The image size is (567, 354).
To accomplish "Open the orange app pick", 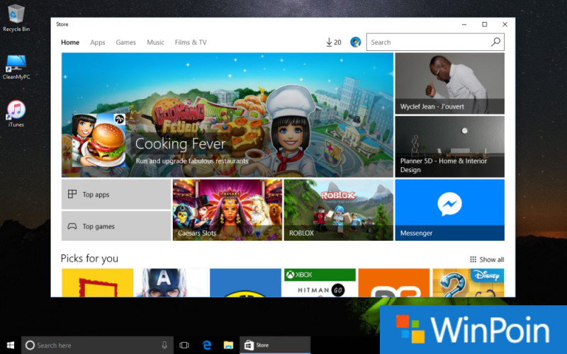I will (394, 282).
